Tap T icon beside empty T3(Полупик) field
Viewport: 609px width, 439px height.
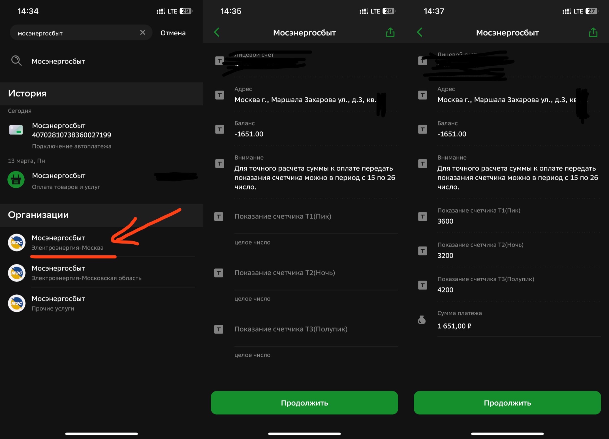[219, 329]
